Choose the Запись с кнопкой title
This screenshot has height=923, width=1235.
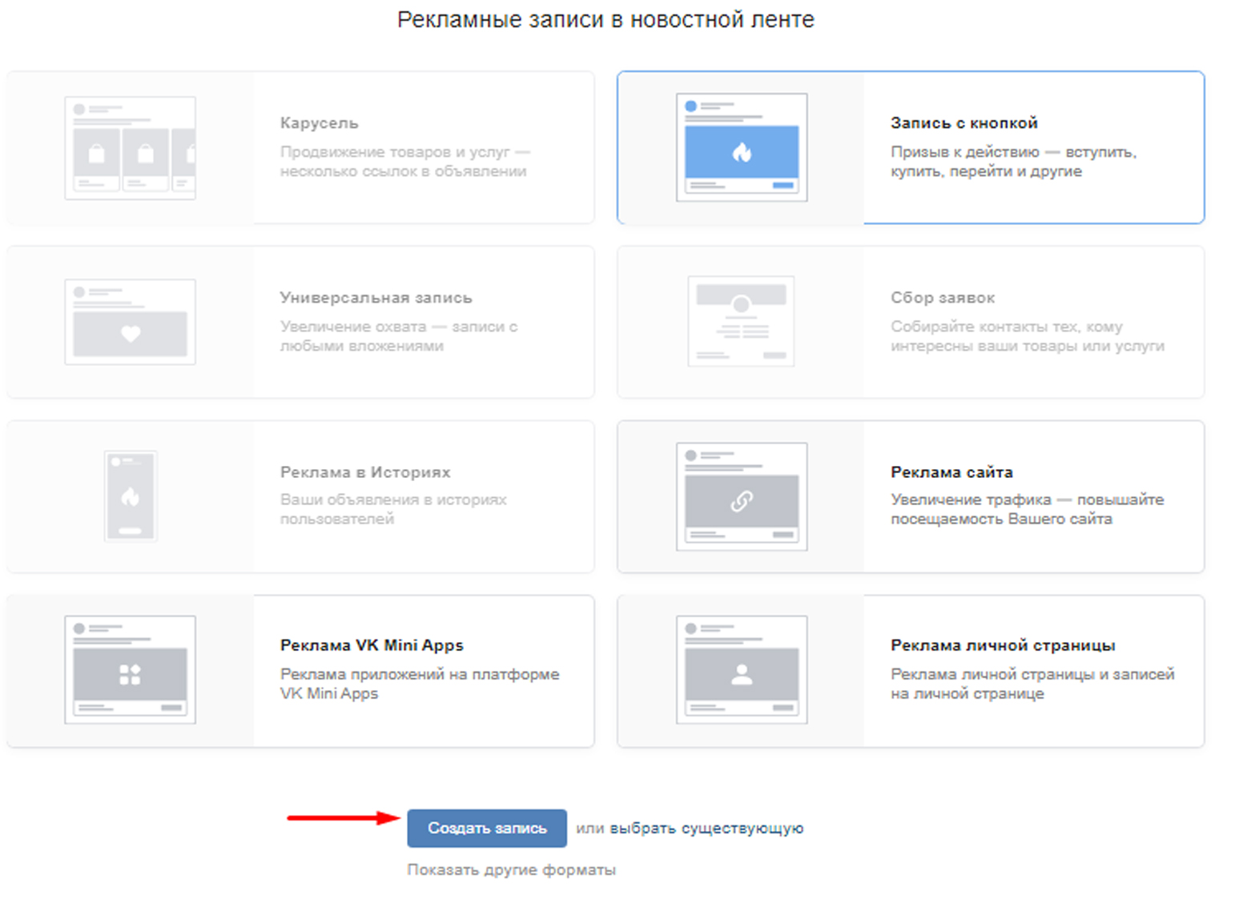[963, 123]
